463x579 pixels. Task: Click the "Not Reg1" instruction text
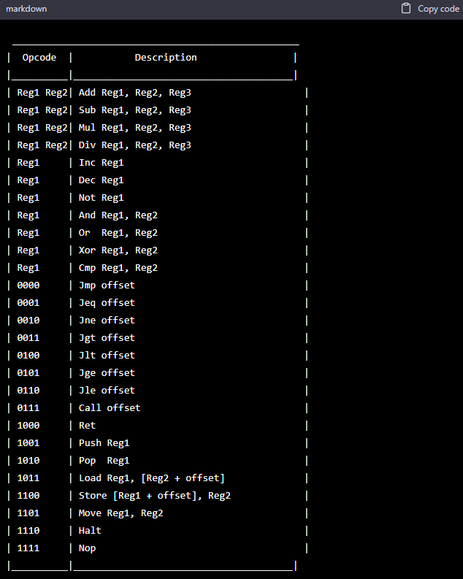102,198
